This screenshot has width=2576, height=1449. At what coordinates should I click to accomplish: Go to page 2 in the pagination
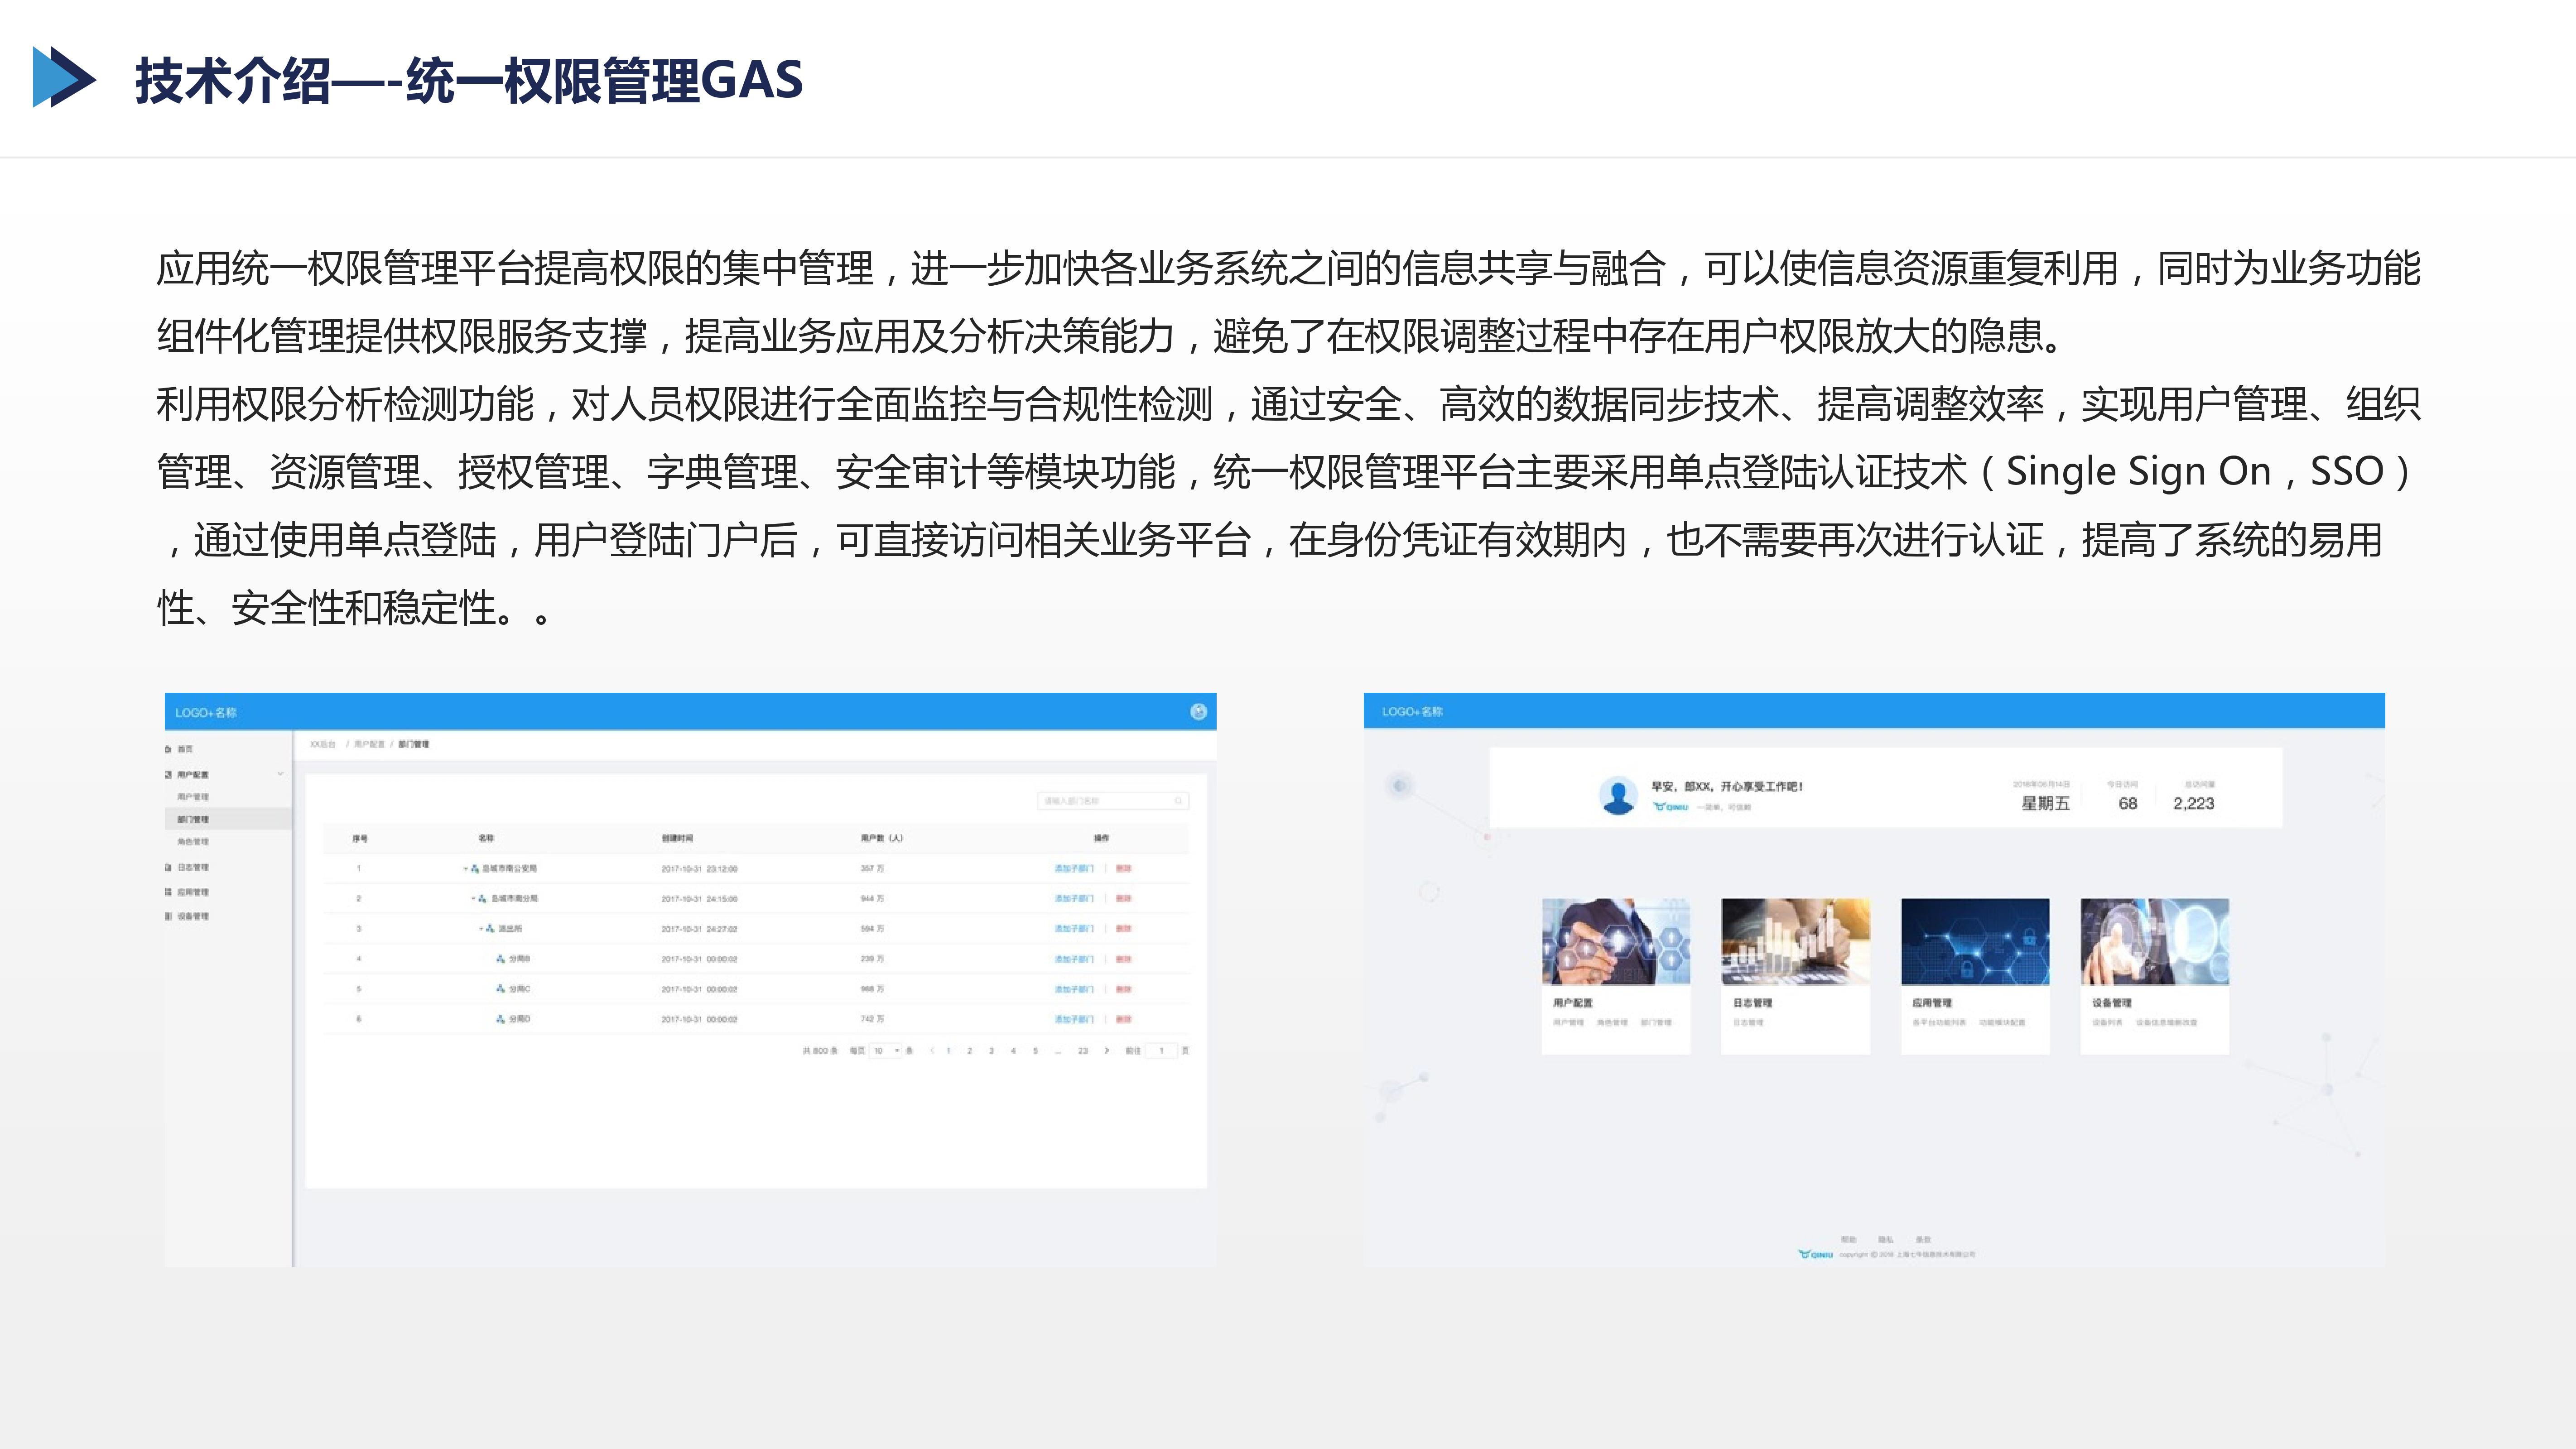[x=969, y=1051]
